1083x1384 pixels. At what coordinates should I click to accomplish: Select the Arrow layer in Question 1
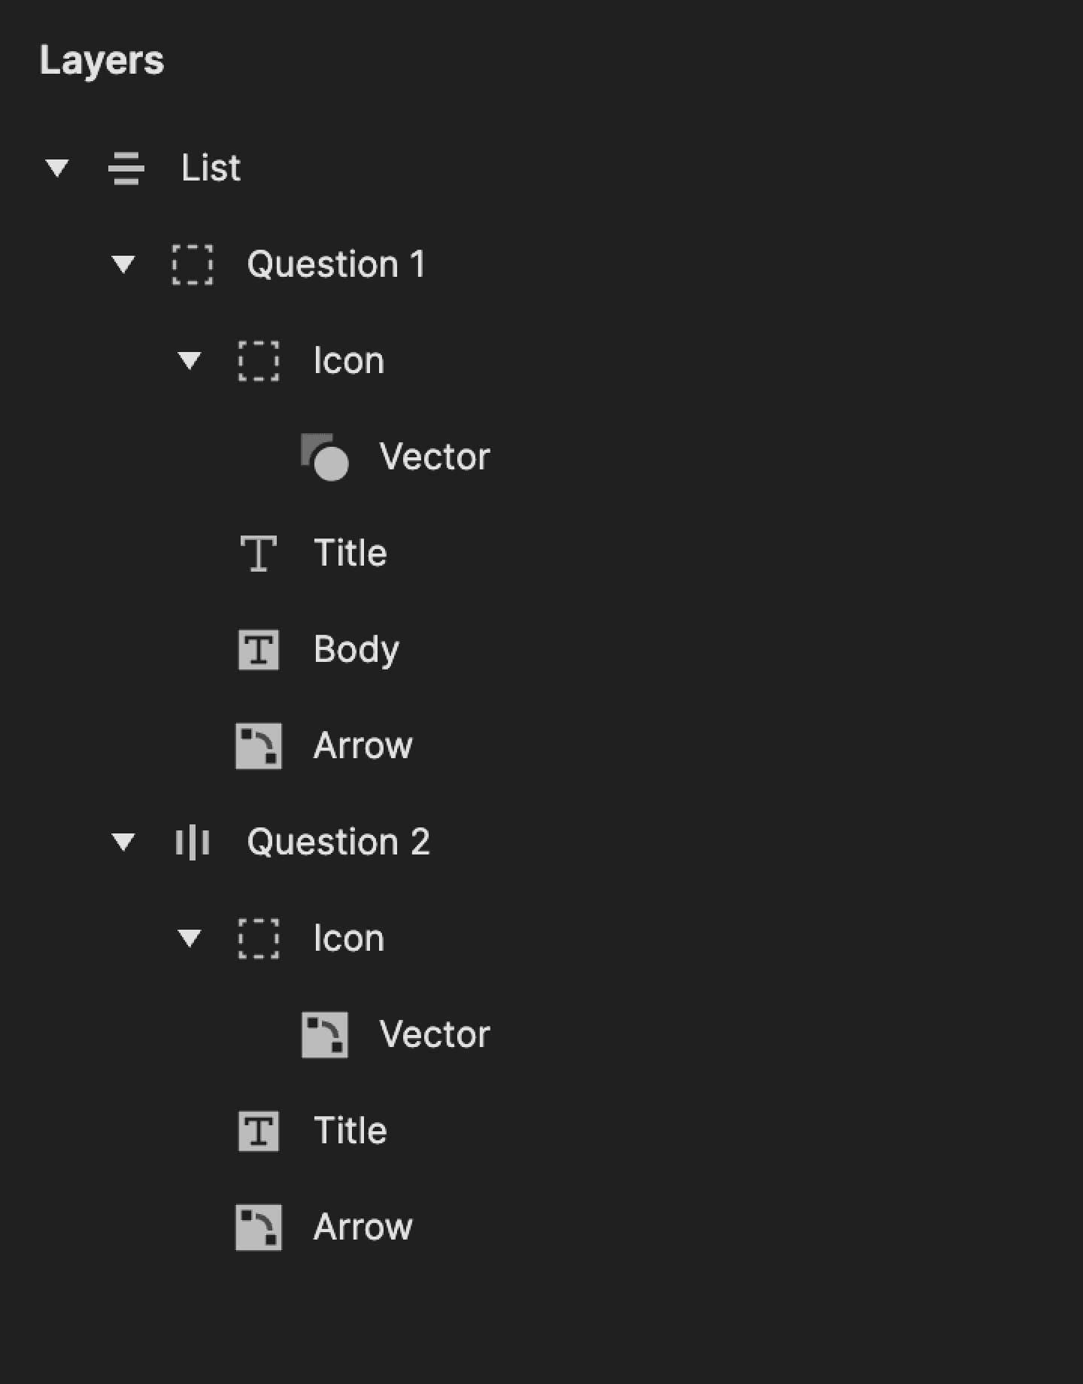click(x=363, y=745)
